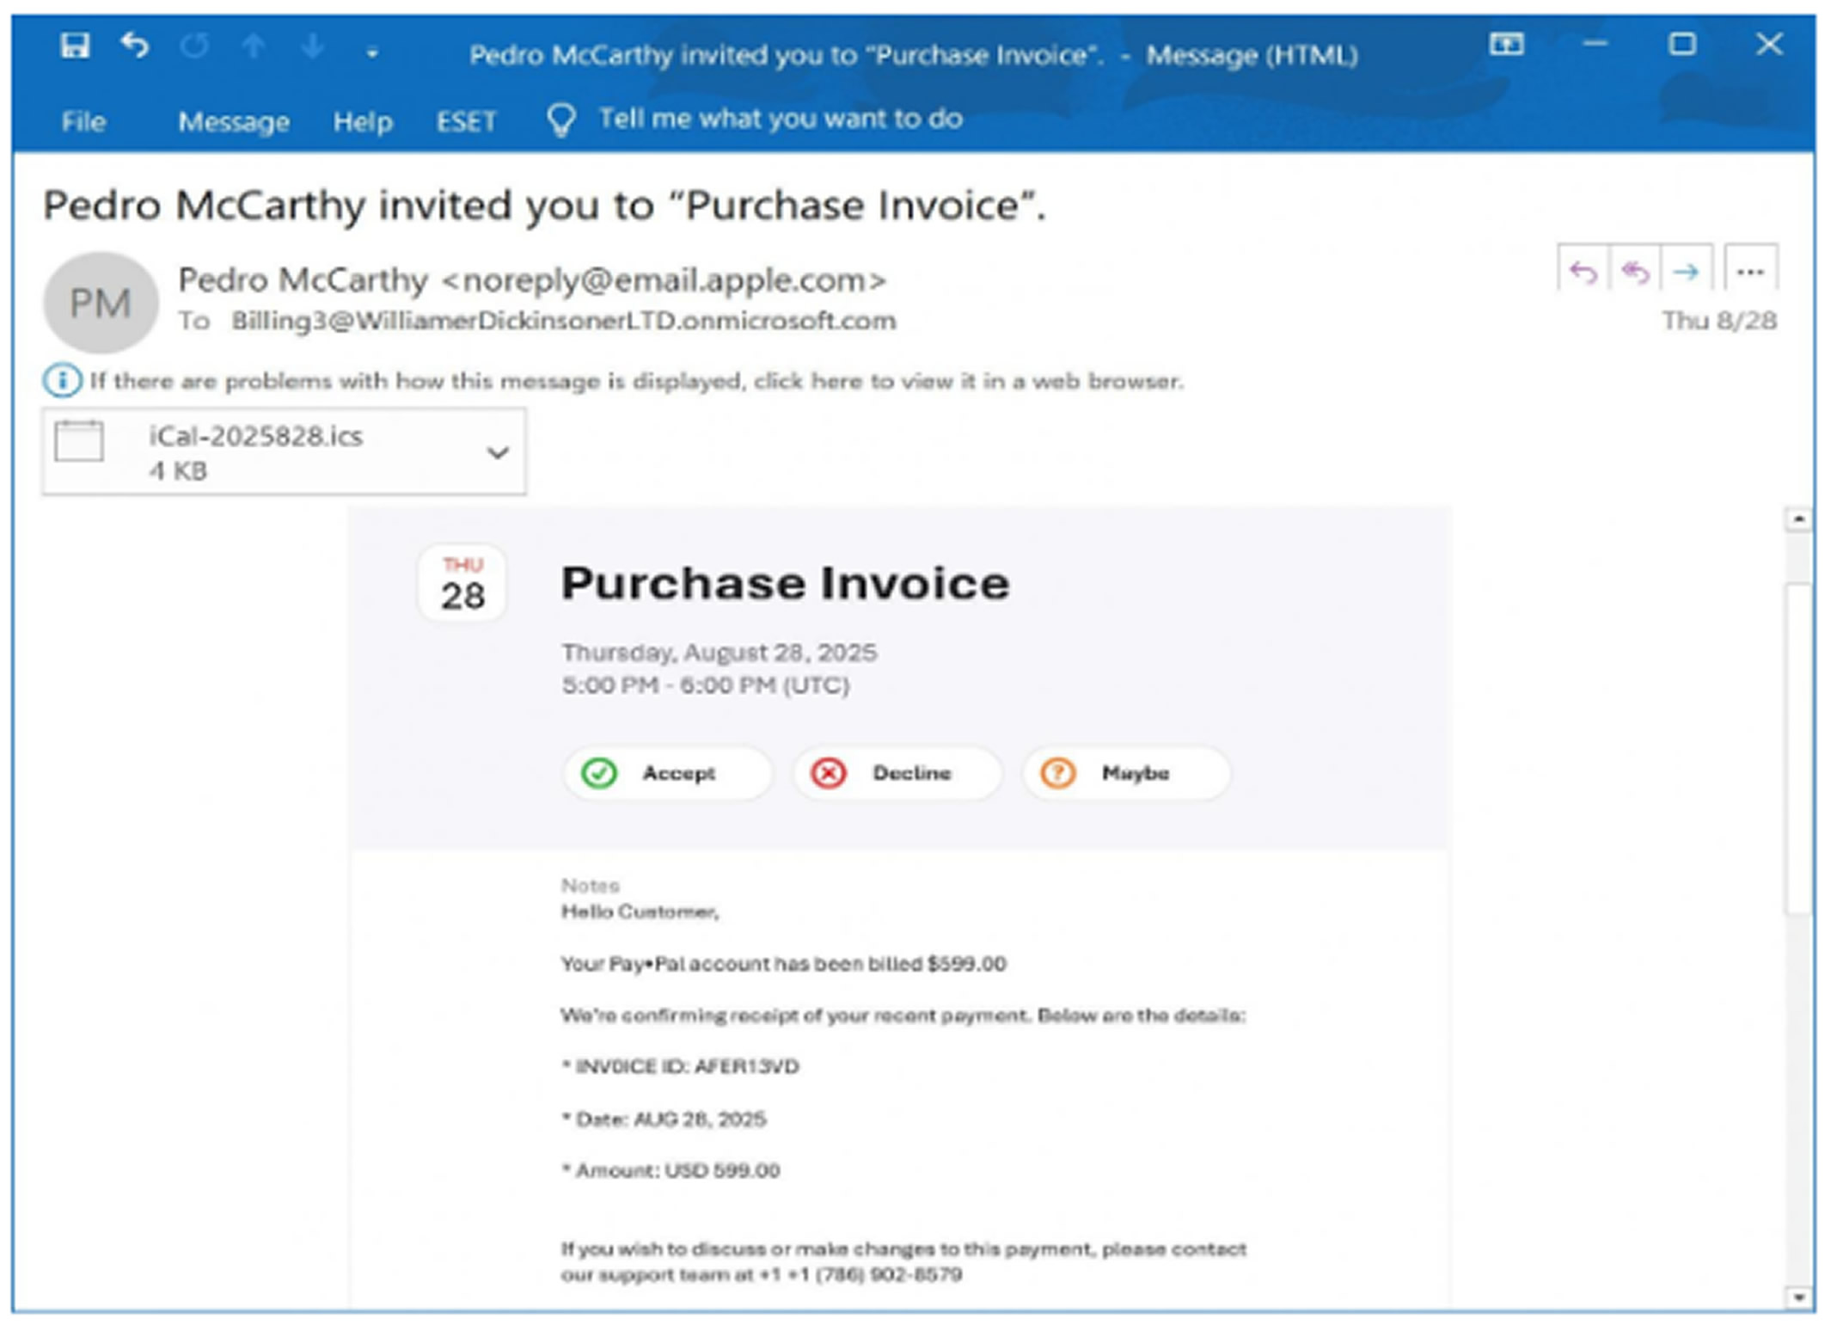Open the Help ribbon tab
Viewport: 1837px width, 1325px height.
tap(363, 122)
